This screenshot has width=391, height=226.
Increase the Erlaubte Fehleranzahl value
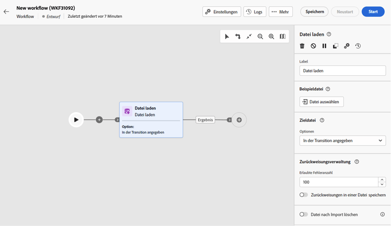coord(382,180)
